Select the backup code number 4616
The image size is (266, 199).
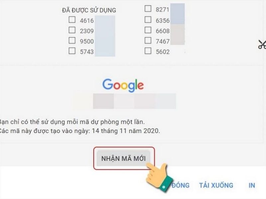pos(87,21)
